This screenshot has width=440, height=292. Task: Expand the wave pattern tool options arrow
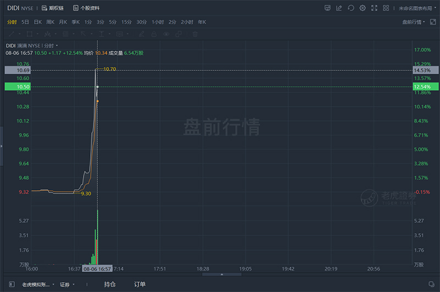[x=56, y=34]
